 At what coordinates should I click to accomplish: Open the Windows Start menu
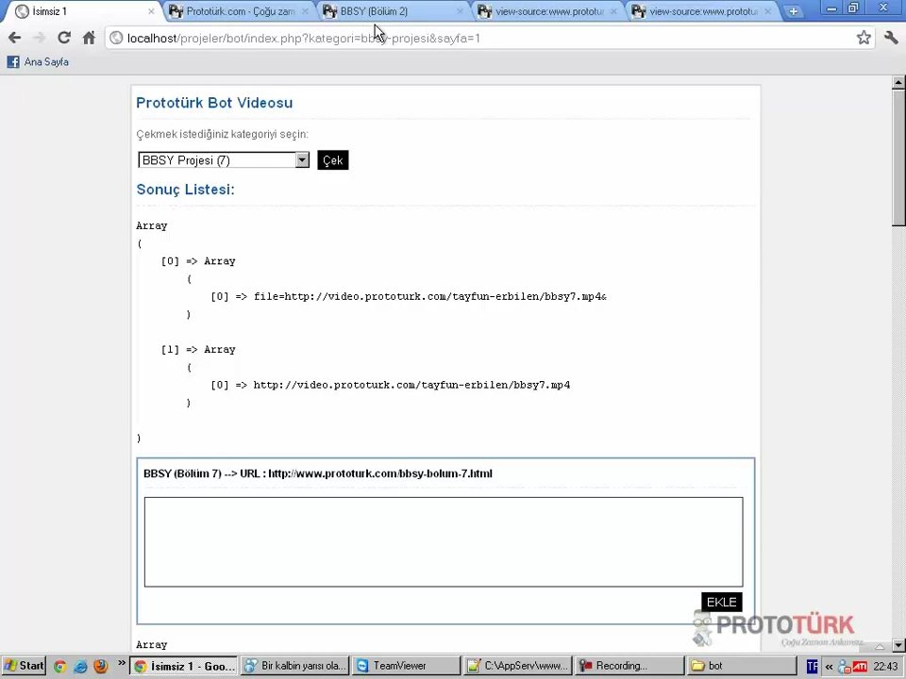23,666
